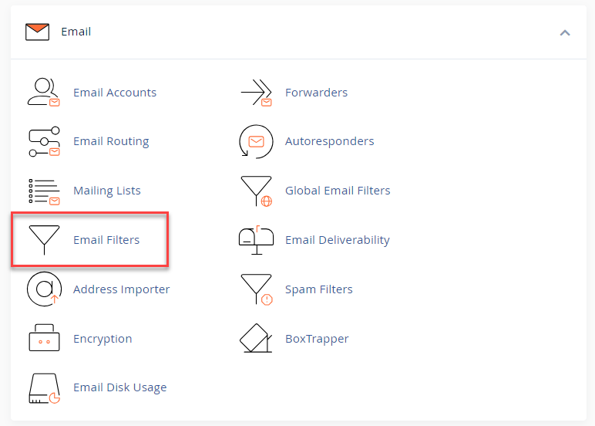Navigate to Spam Filters link
595x426 pixels.
318,289
